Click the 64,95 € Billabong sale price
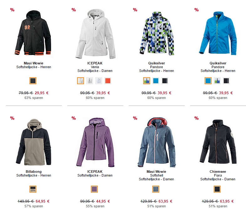 43,201
